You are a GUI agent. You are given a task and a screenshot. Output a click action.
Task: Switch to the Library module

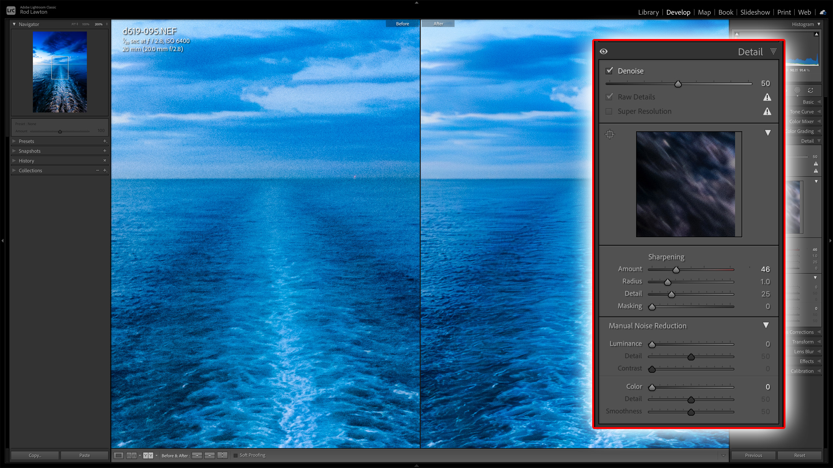pos(648,12)
